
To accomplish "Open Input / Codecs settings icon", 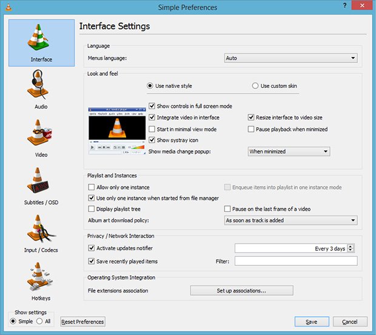I will [x=41, y=228].
